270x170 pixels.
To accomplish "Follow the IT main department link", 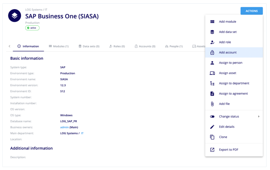I will tap(82, 133).
